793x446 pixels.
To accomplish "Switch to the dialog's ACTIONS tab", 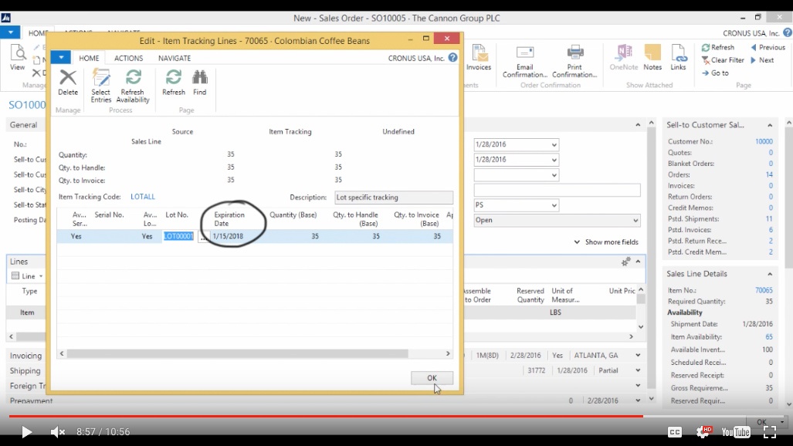I will pos(128,58).
